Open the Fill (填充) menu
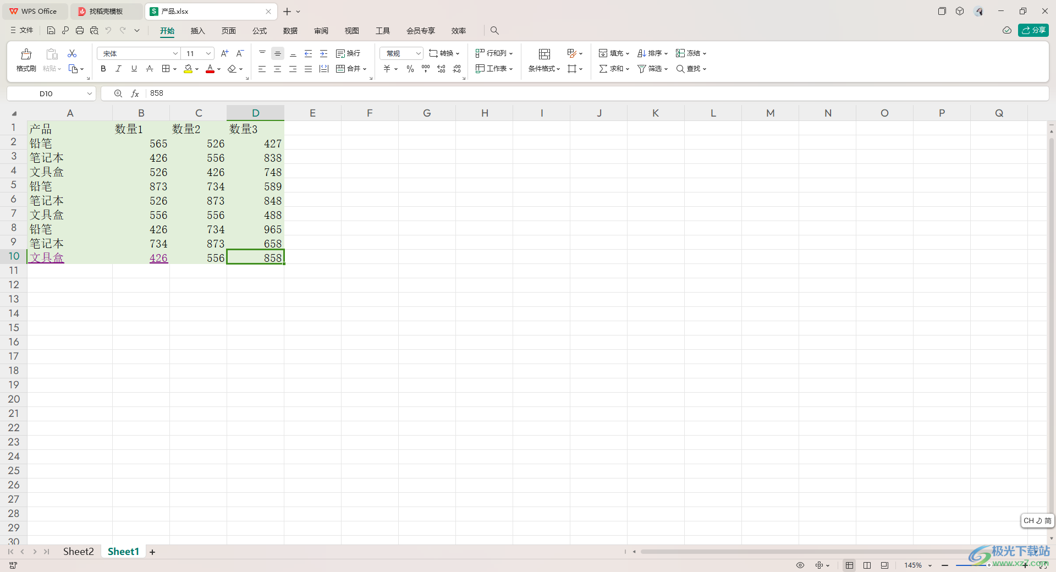This screenshot has width=1056, height=572. pyautogui.click(x=614, y=53)
